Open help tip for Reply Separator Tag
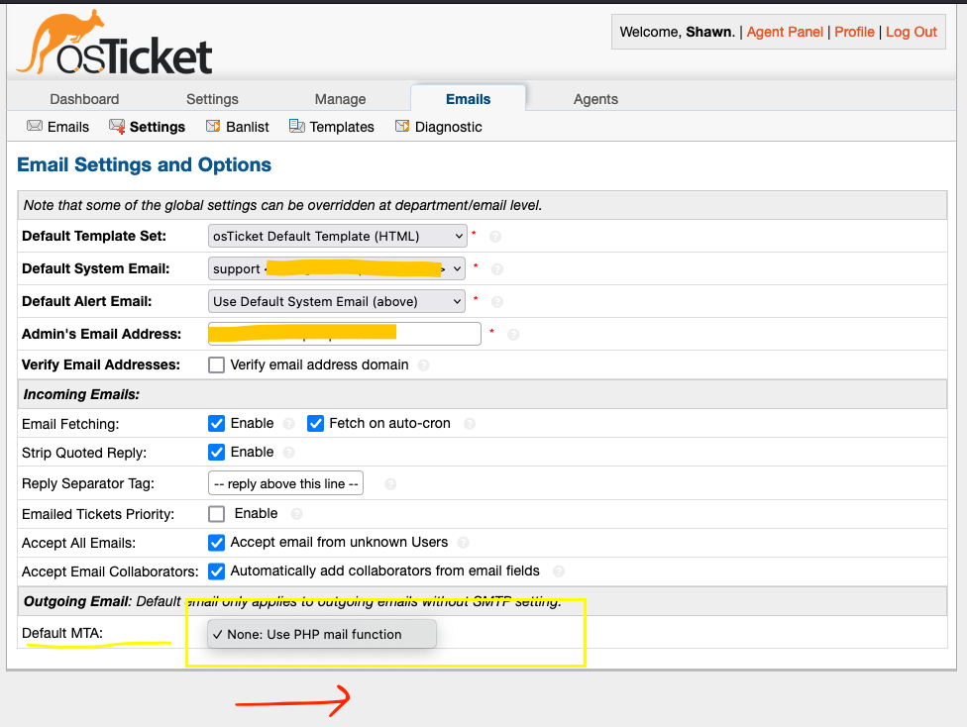The width and height of the screenshot is (967, 727). point(390,484)
